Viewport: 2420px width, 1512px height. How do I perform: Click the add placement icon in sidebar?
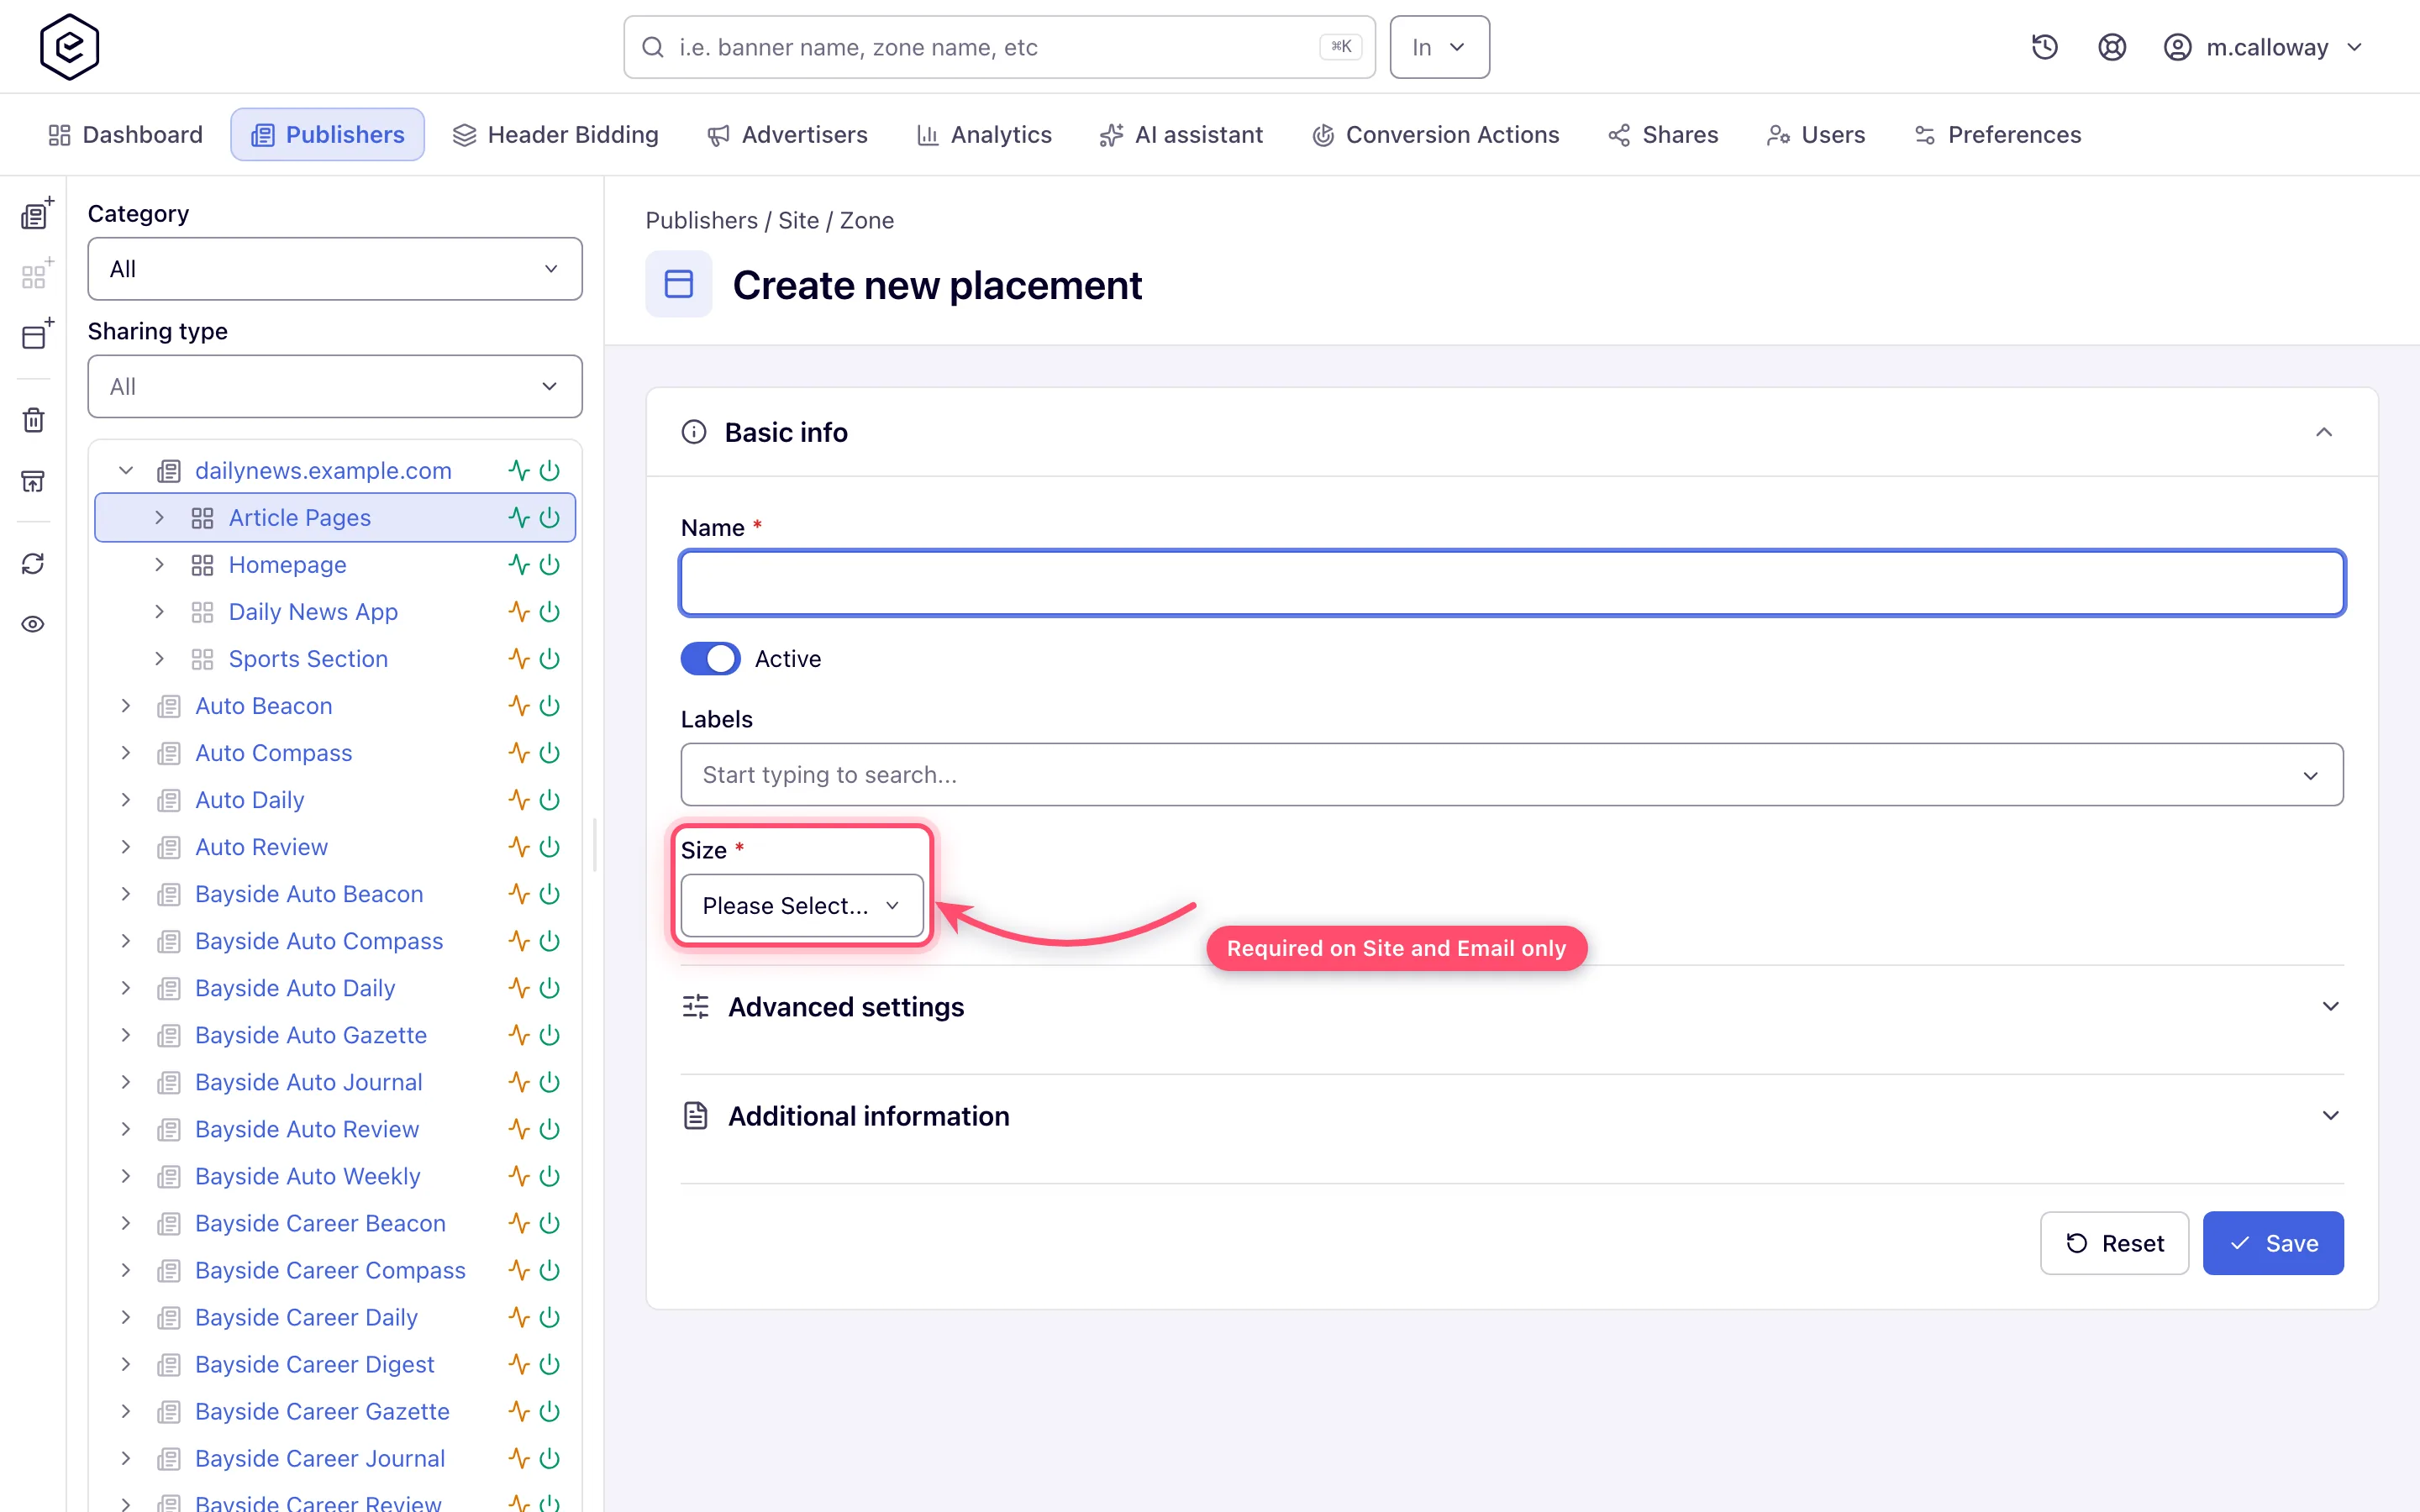(36, 334)
